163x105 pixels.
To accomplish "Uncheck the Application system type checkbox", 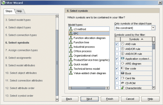I will (117, 59).
